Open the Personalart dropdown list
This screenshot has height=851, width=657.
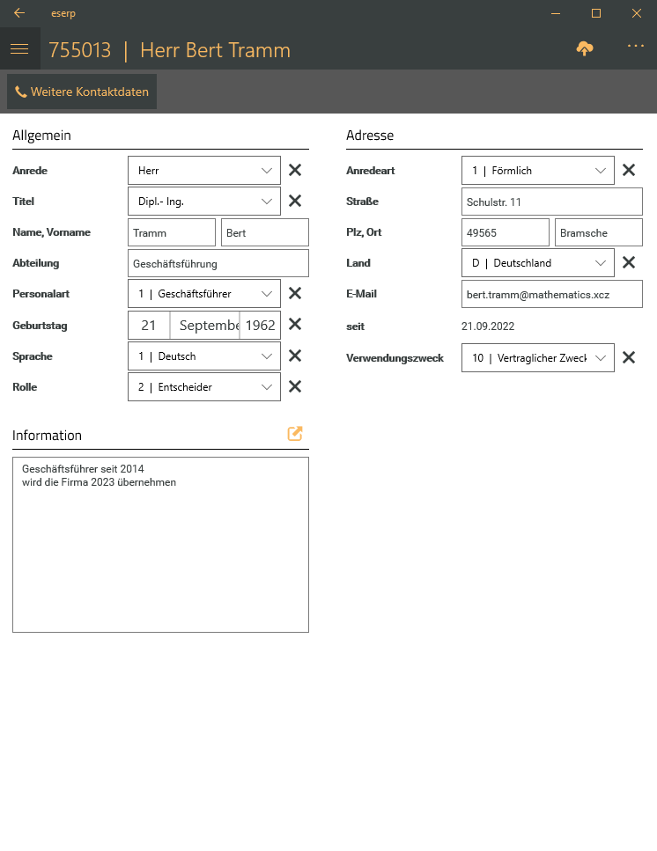[x=204, y=294]
